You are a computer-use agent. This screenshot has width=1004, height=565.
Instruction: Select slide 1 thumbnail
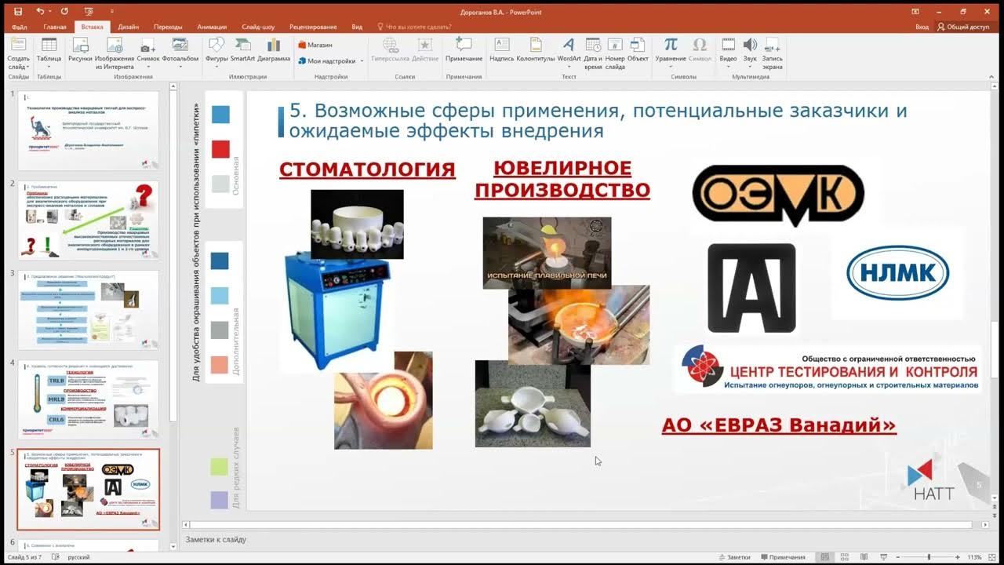[89, 131]
